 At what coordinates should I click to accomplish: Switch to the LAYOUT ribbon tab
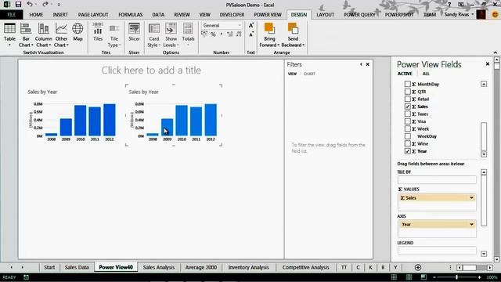tap(326, 15)
